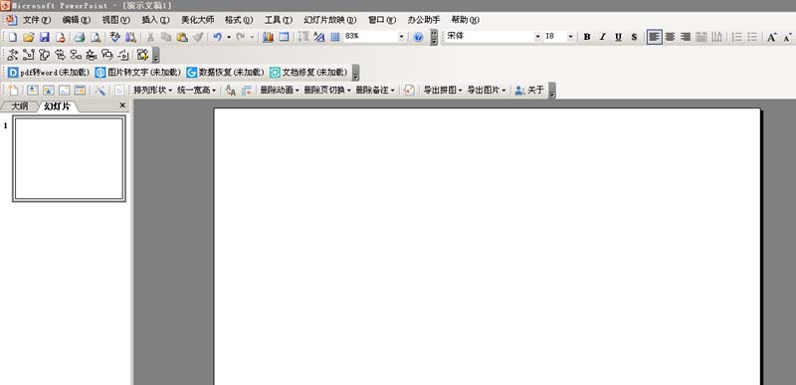The image size is (796, 385).
Task: Insert a table using the table icon
Action: tap(284, 37)
